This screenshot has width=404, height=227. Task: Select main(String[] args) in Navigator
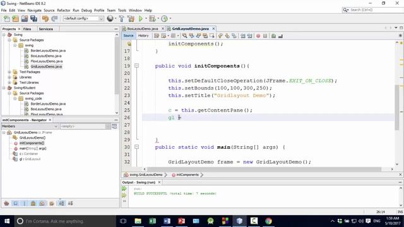33,149
